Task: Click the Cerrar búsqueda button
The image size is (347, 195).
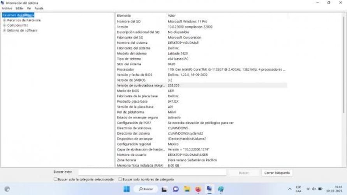Action: [277, 173]
